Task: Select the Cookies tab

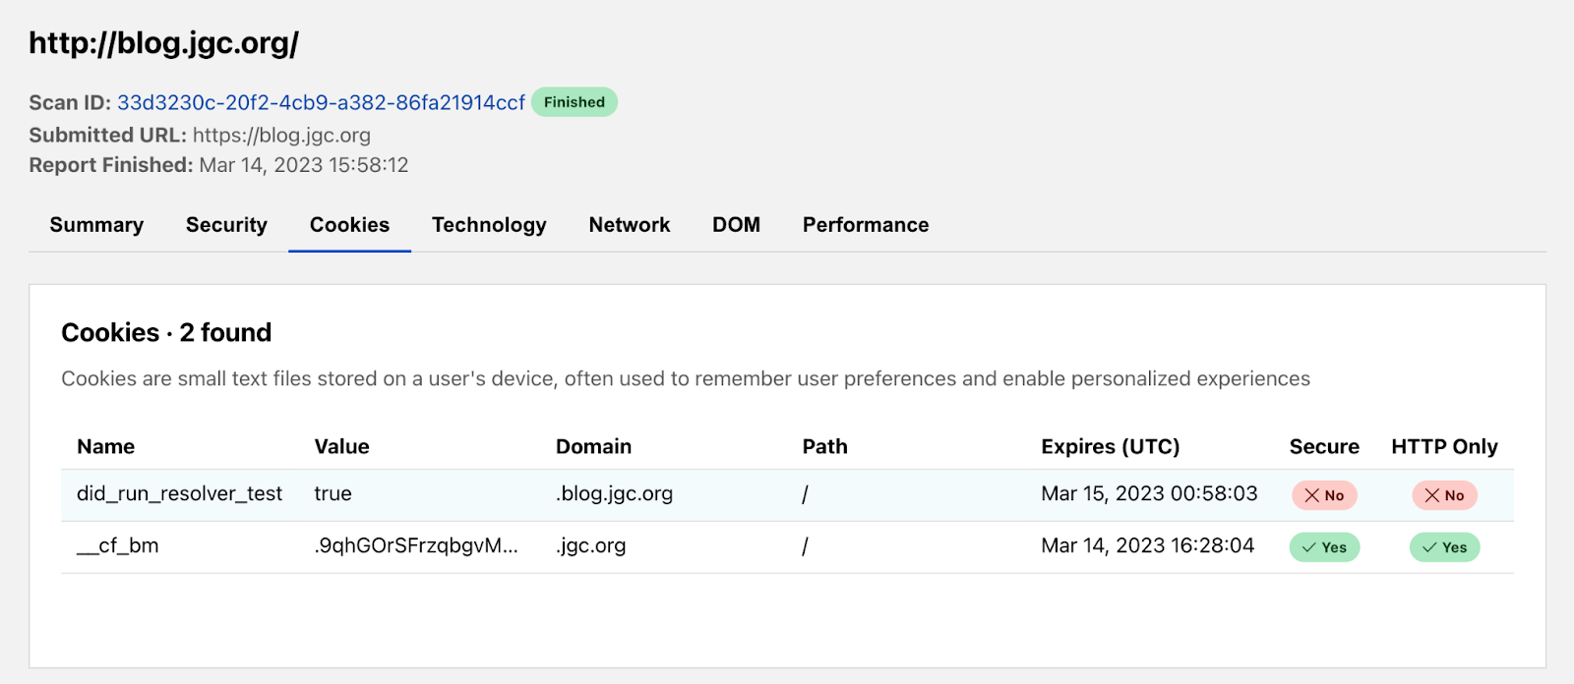Action: (x=349, y=225)
